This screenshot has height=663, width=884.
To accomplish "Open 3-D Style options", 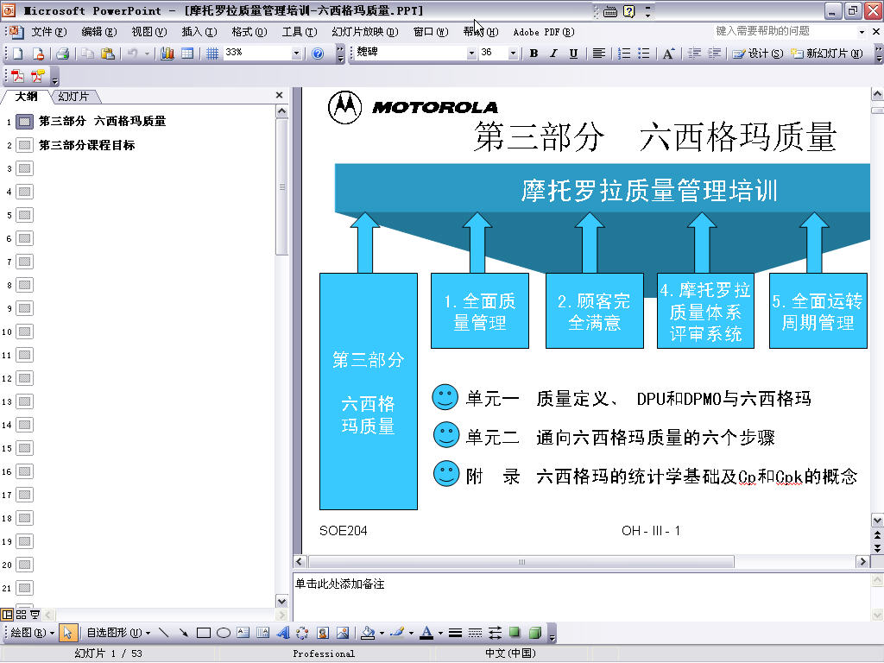I will [x=534, y=633].
